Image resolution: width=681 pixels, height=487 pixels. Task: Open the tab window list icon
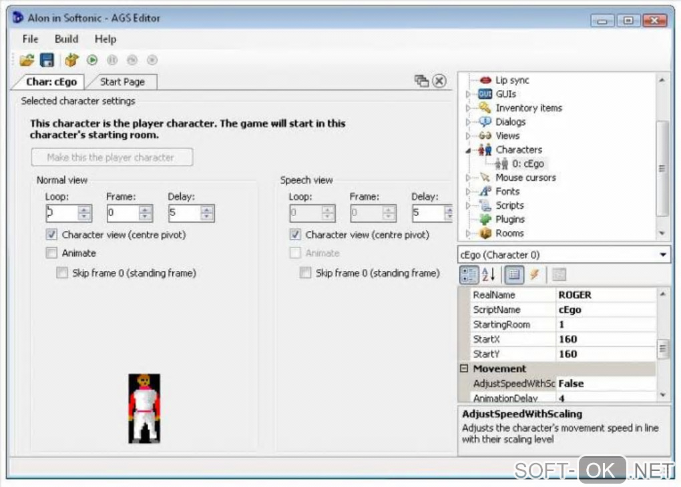click(421, 81)
